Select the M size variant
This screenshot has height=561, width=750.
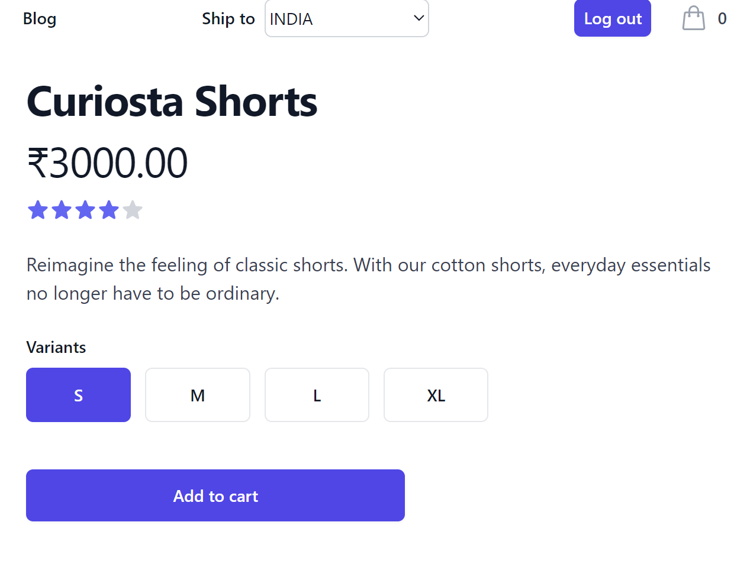tap(197, 395)
